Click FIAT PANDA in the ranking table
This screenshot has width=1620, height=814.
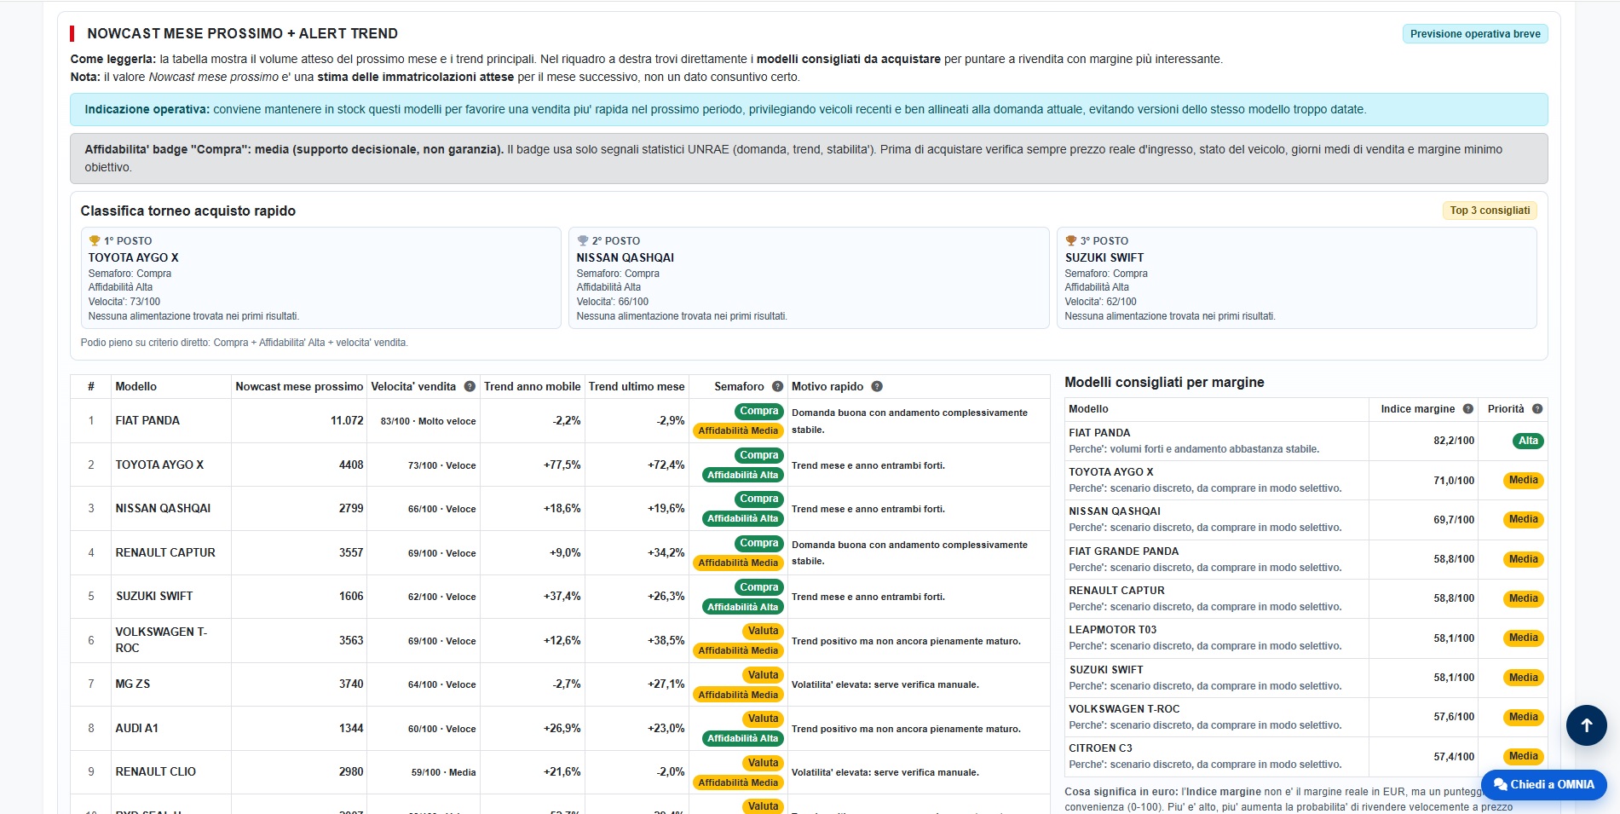(147, 420)
